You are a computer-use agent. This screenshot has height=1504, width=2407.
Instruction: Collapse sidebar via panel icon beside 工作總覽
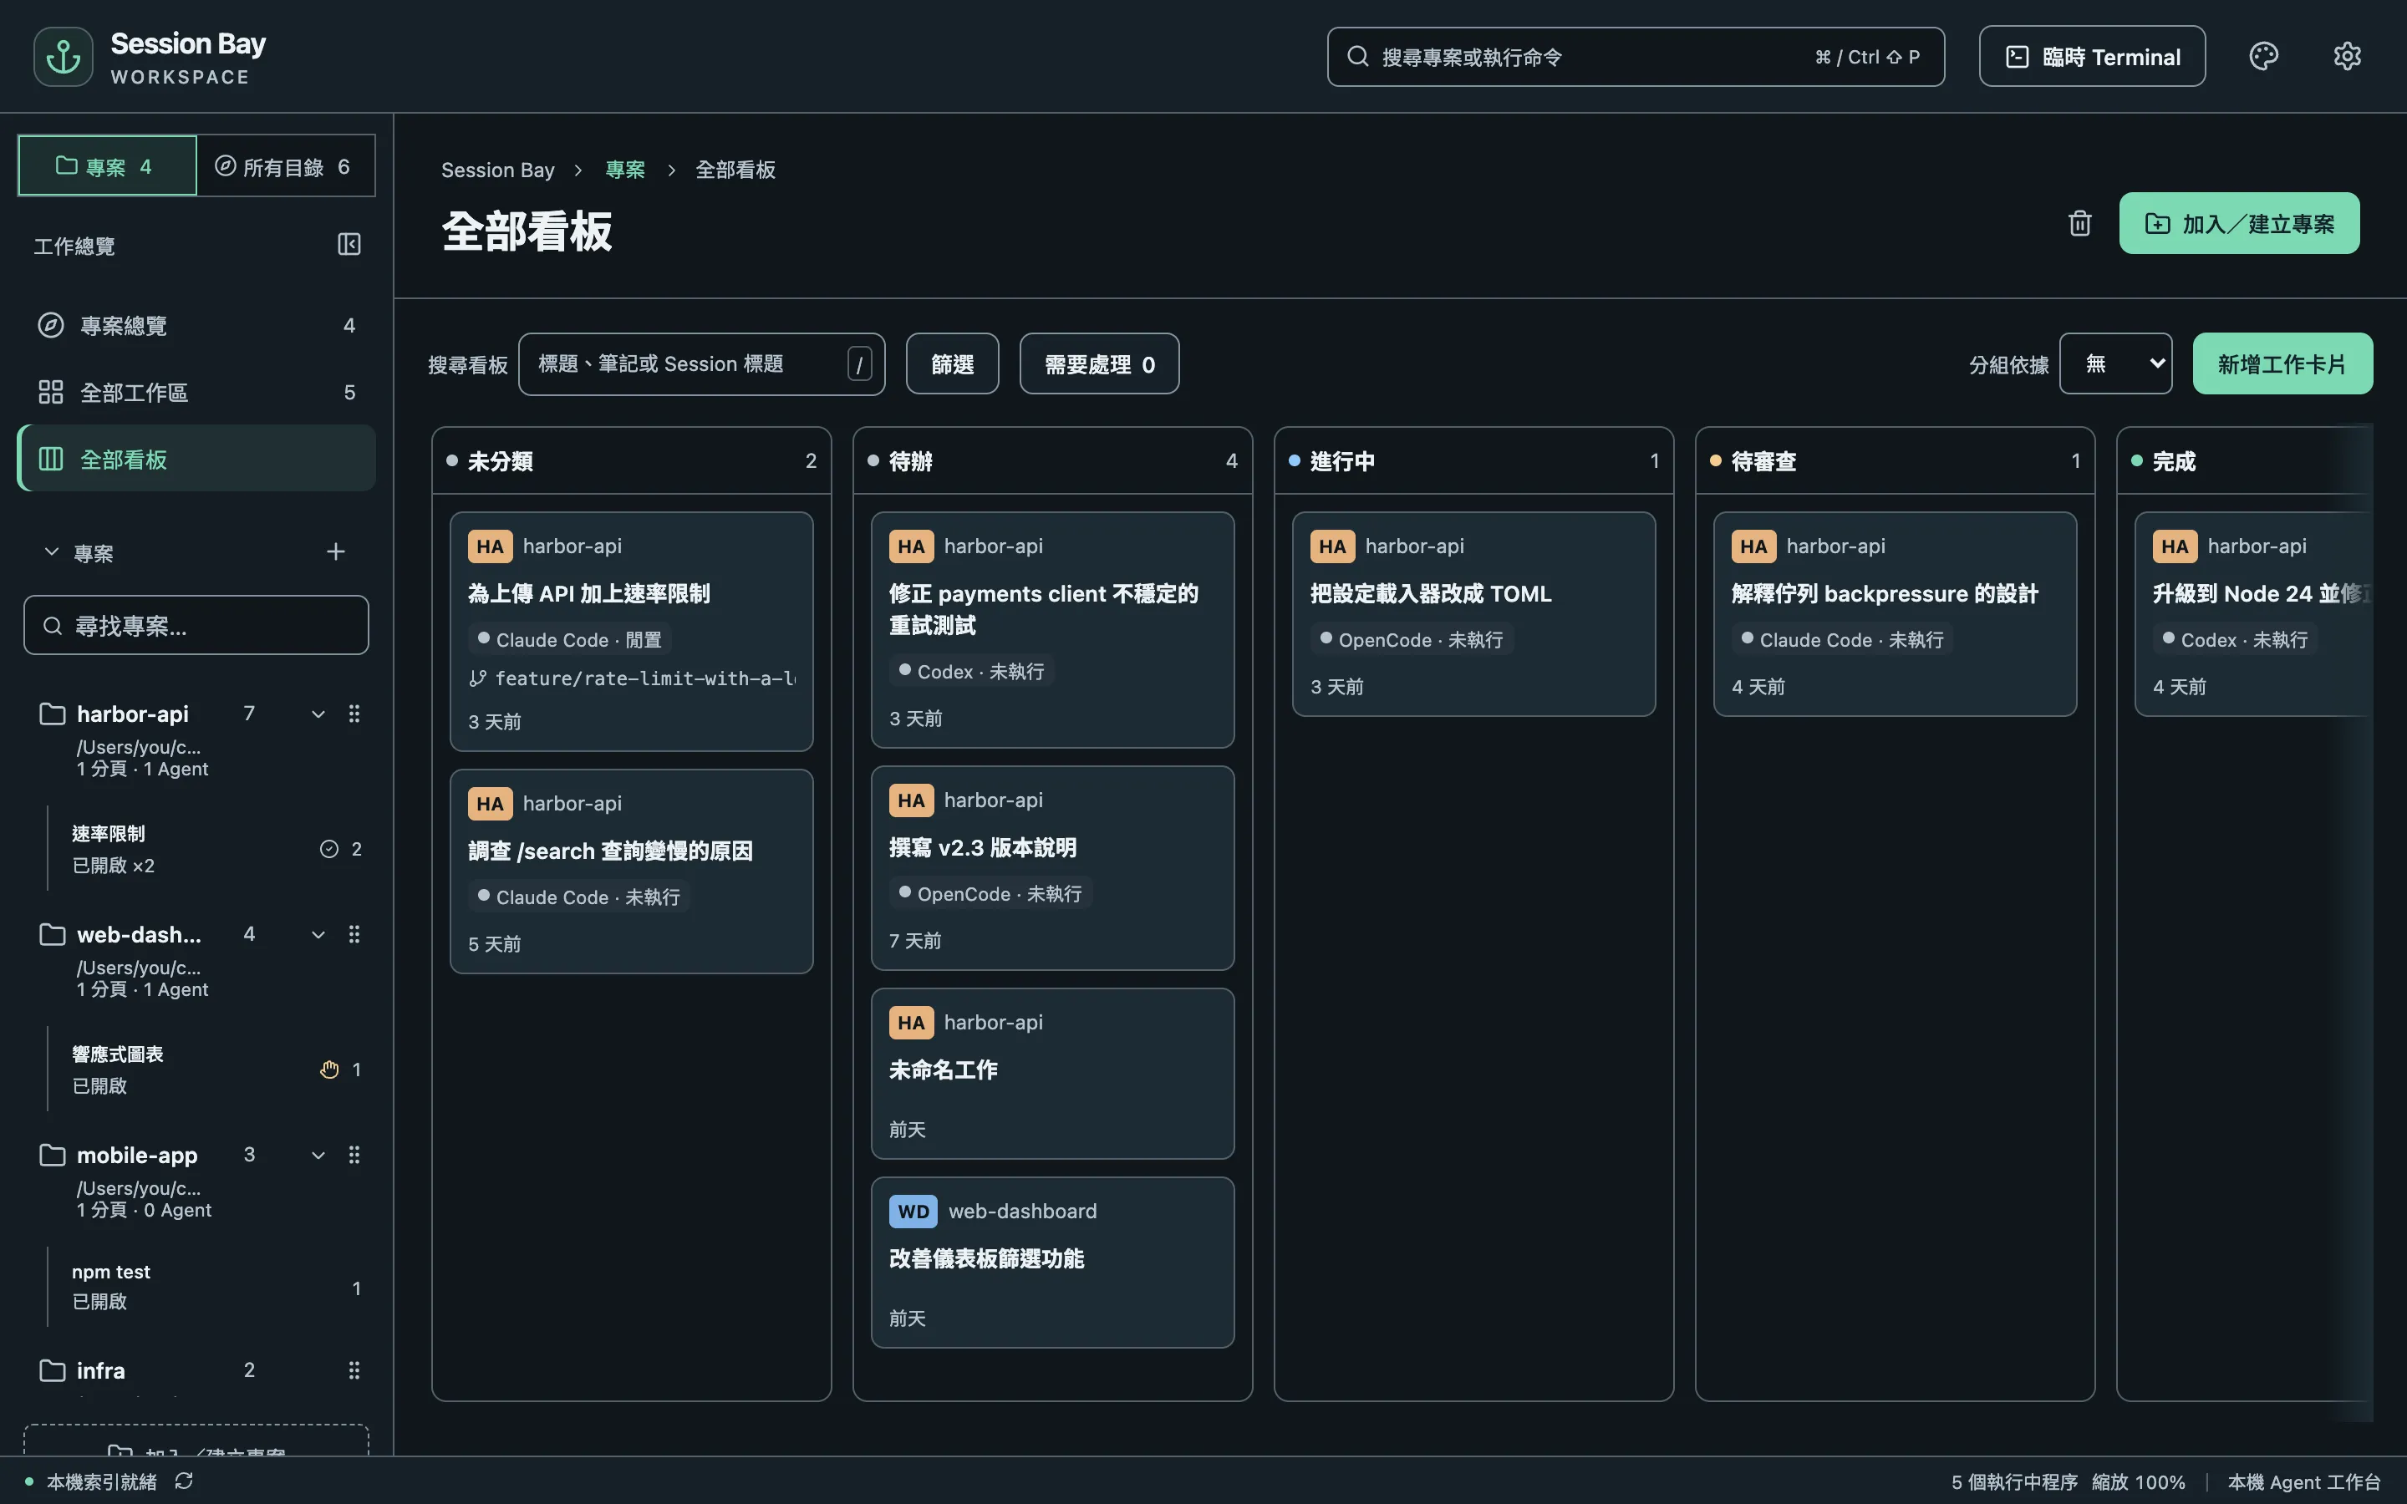pyautogui.click(x=349, y=245)
